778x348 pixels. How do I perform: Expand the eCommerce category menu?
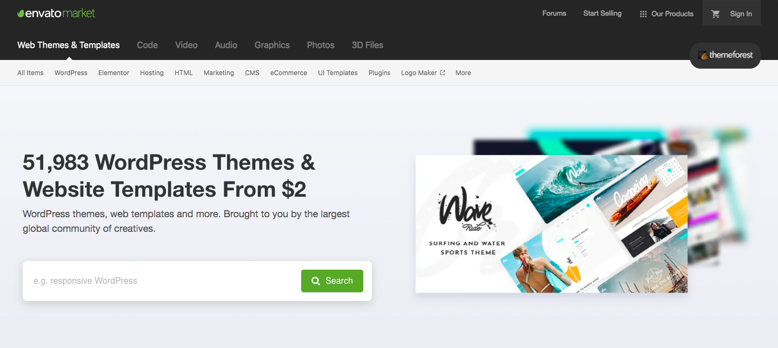point(289,73)
